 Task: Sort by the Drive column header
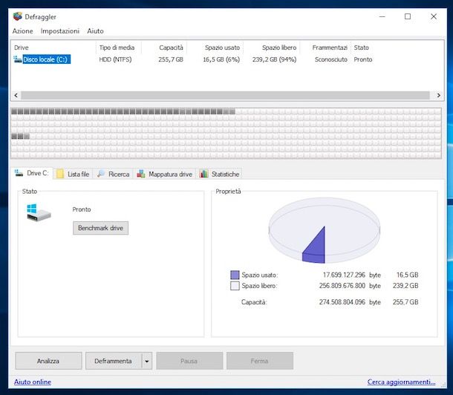(x=53, y=48)
